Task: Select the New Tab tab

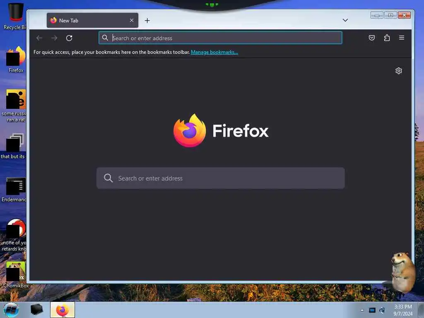Action: coord(92,20)
